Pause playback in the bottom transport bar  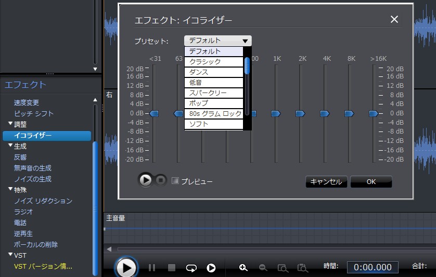coord(152,268)
